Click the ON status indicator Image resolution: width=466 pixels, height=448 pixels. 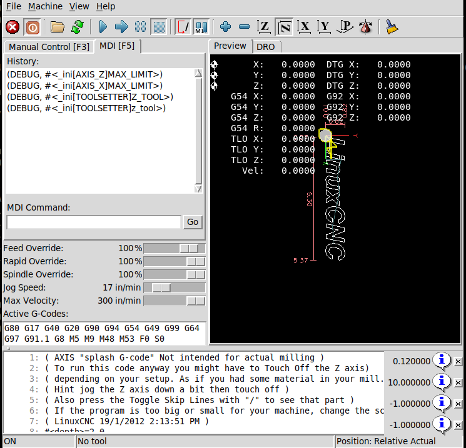pyautogui.click(x=10, y=441)
